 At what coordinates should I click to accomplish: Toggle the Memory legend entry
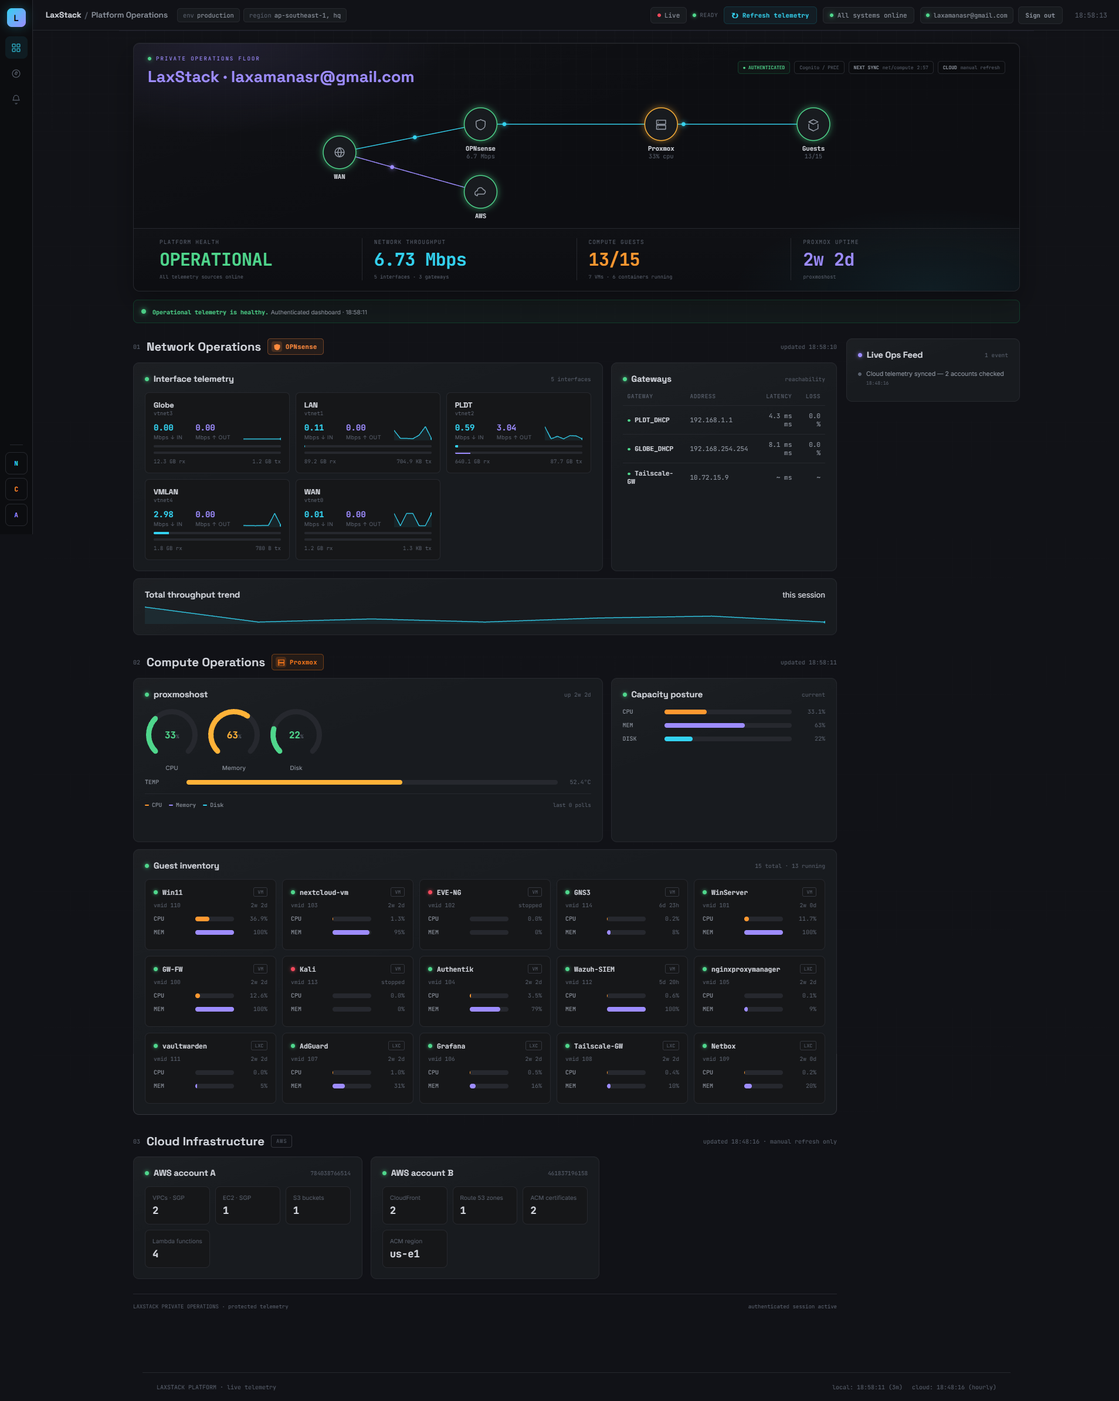pyautogui.click(x=182, y=805)
